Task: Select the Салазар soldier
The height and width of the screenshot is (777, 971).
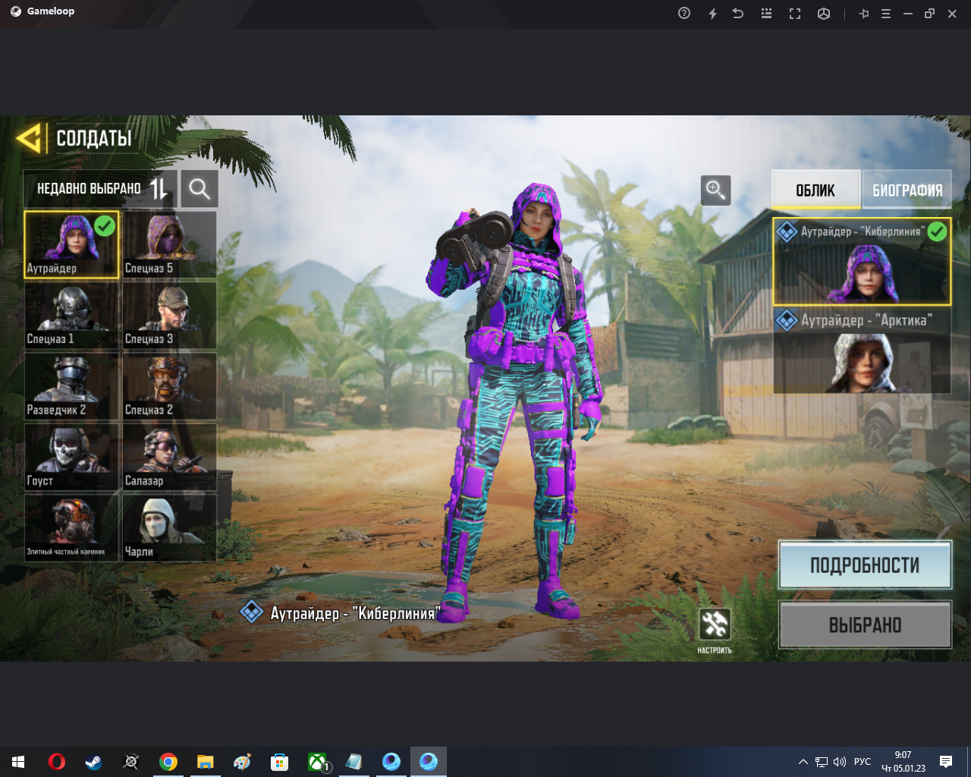Action: 170,456
